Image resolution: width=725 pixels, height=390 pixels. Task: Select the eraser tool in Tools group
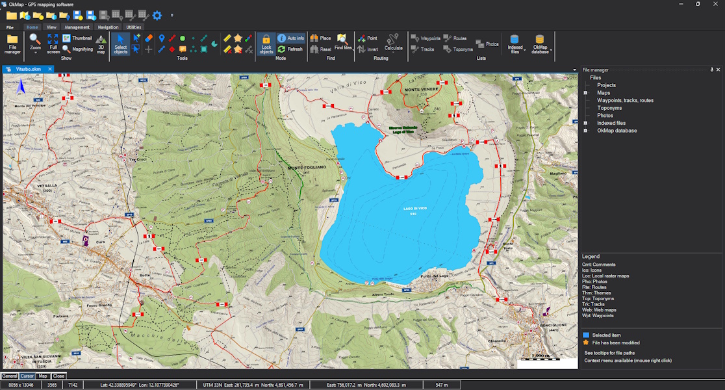148,38
